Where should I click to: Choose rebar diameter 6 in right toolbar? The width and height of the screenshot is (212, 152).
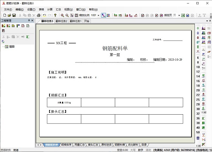coord(198,58)
